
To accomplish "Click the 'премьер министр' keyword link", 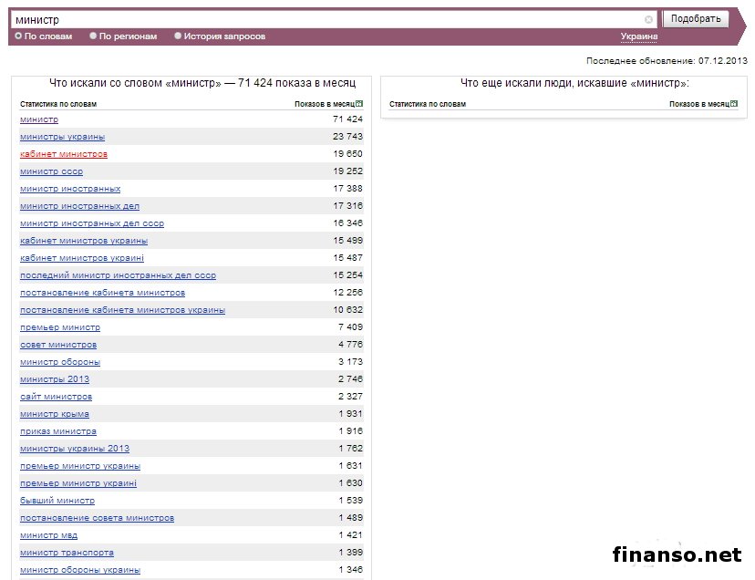I will (60, 327).
